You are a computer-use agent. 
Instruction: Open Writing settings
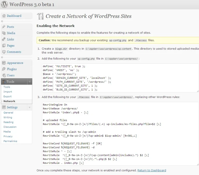[8, 117]
